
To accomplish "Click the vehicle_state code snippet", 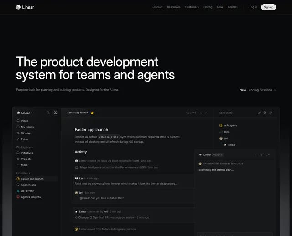I will (109, 137).
